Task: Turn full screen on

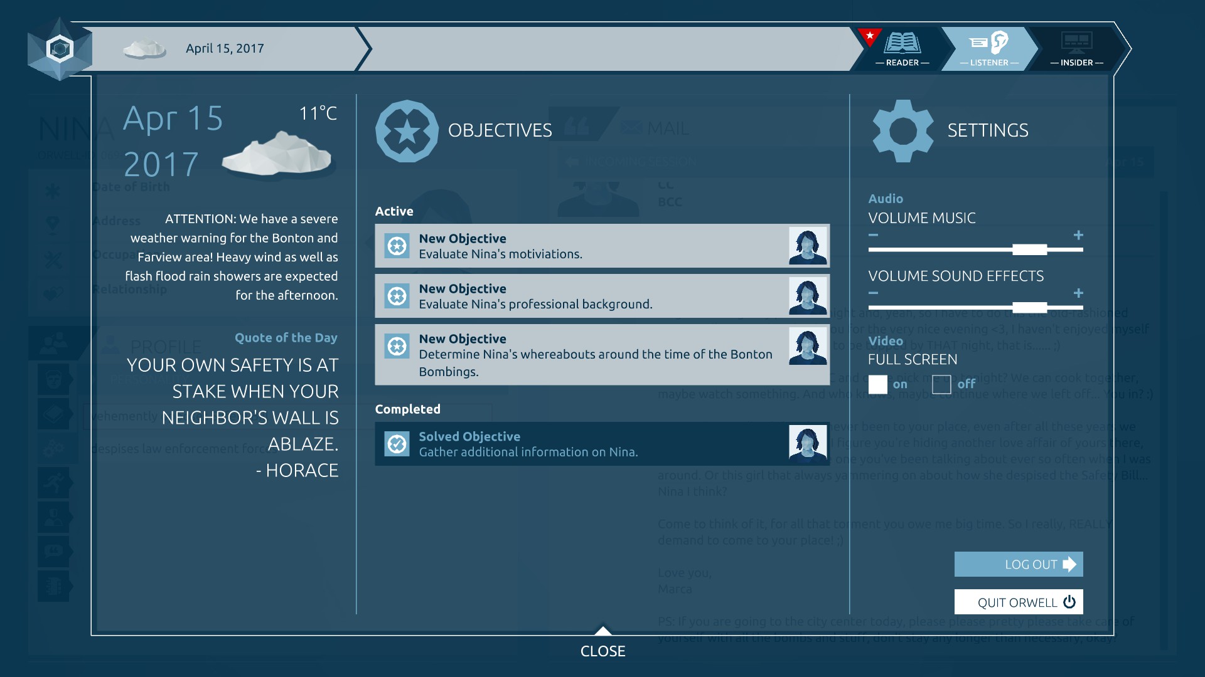Action: [x=878, y=384]
